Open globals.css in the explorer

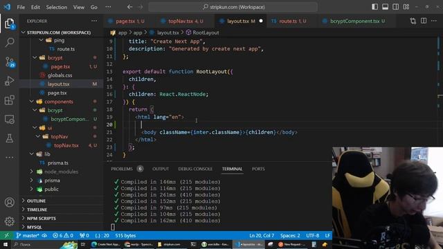(60, 75)
